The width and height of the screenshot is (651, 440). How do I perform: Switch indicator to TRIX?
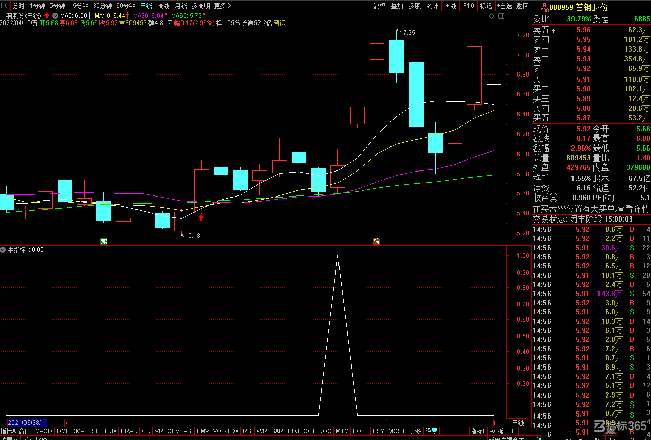coord(110,431)
